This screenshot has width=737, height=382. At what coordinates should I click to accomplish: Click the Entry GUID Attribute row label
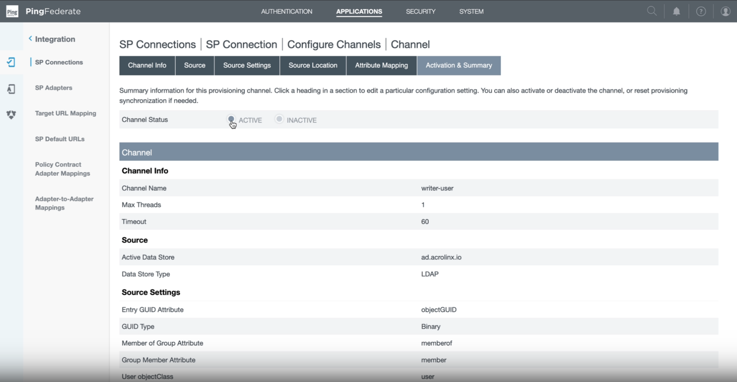152,310
